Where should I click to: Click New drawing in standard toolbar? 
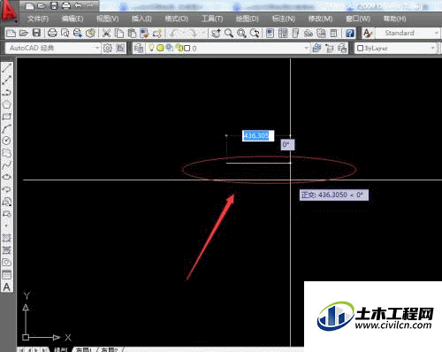coord(11,33)
